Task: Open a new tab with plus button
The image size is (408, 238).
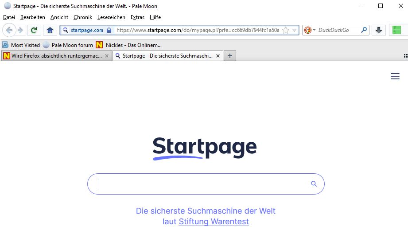Action: coord(230,56)
